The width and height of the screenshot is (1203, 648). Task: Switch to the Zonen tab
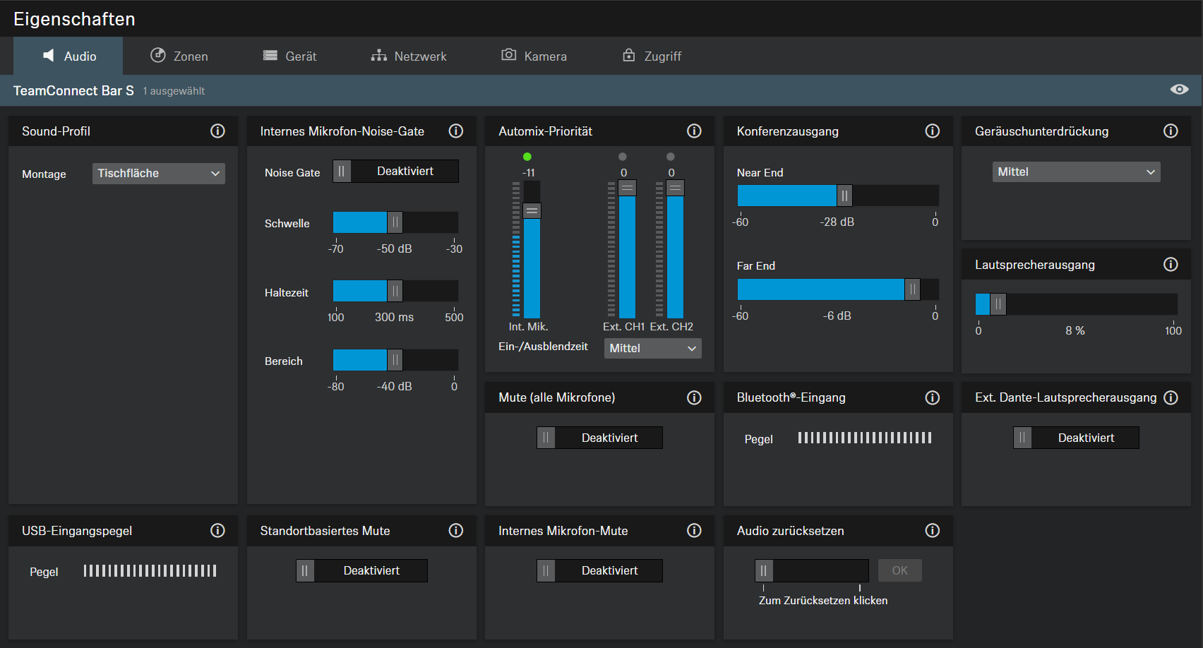tap(179, 56)
